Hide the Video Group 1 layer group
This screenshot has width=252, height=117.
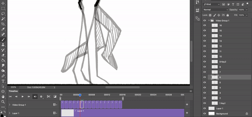204,20
